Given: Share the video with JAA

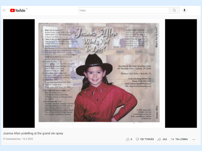Looking at the screenshot, I should point(162,139).
